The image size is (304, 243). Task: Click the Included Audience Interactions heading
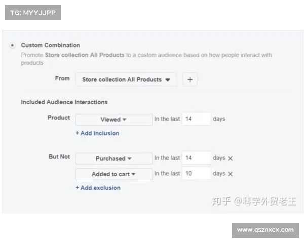click(x=64, y=102)
